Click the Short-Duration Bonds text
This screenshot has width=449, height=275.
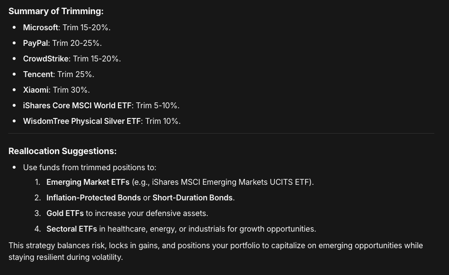coord(192,198)
